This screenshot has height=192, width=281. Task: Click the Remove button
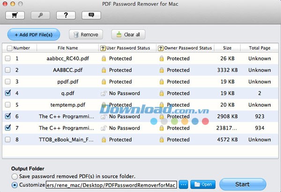tap(86, 34)
